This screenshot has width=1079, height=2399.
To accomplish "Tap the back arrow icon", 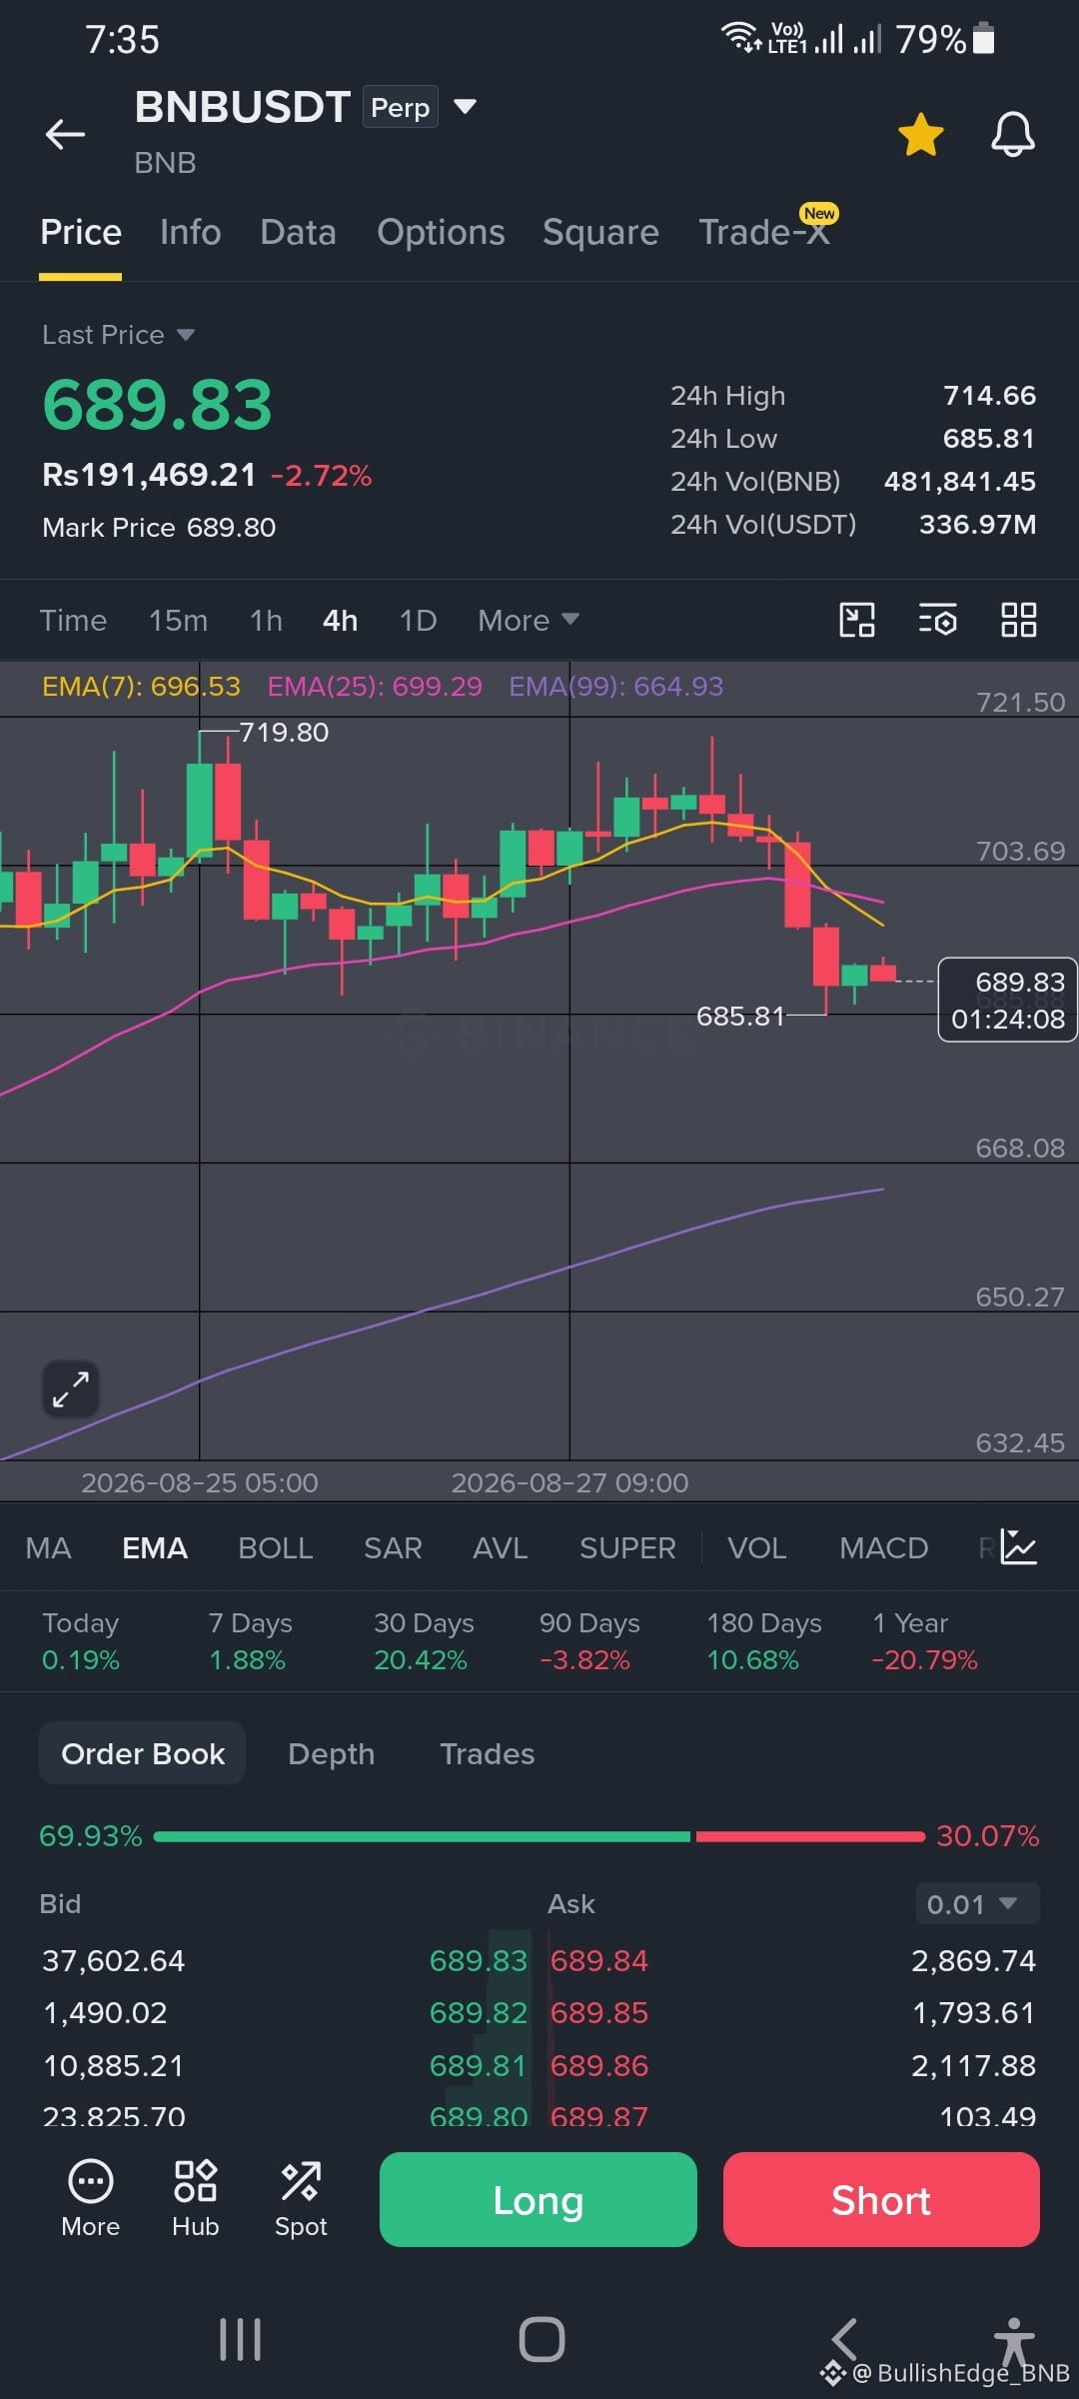I will point(65,133).
